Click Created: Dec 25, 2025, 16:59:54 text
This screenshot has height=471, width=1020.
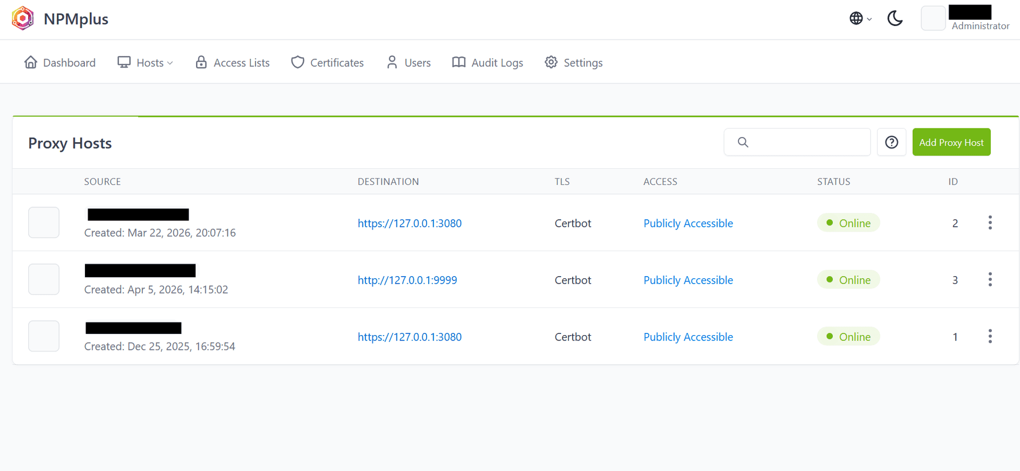(x=160, y=346)
